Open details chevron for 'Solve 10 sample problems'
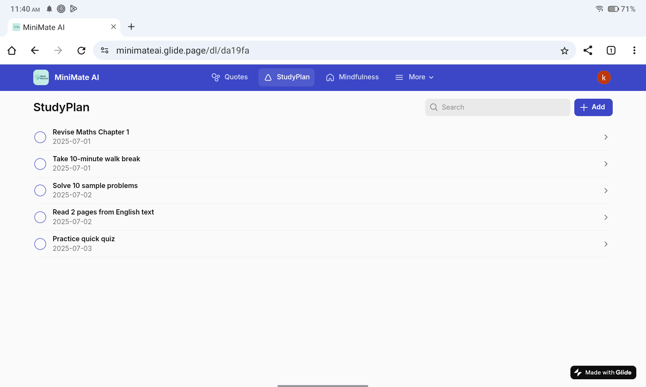This screenshot has width=646, height=387. (x=606, y=191)
